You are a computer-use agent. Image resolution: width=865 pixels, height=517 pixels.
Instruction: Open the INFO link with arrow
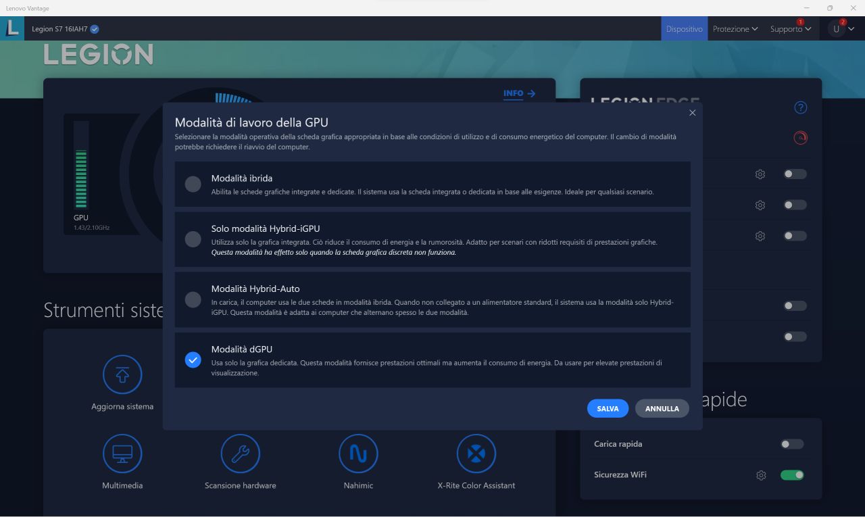point(519,93)
